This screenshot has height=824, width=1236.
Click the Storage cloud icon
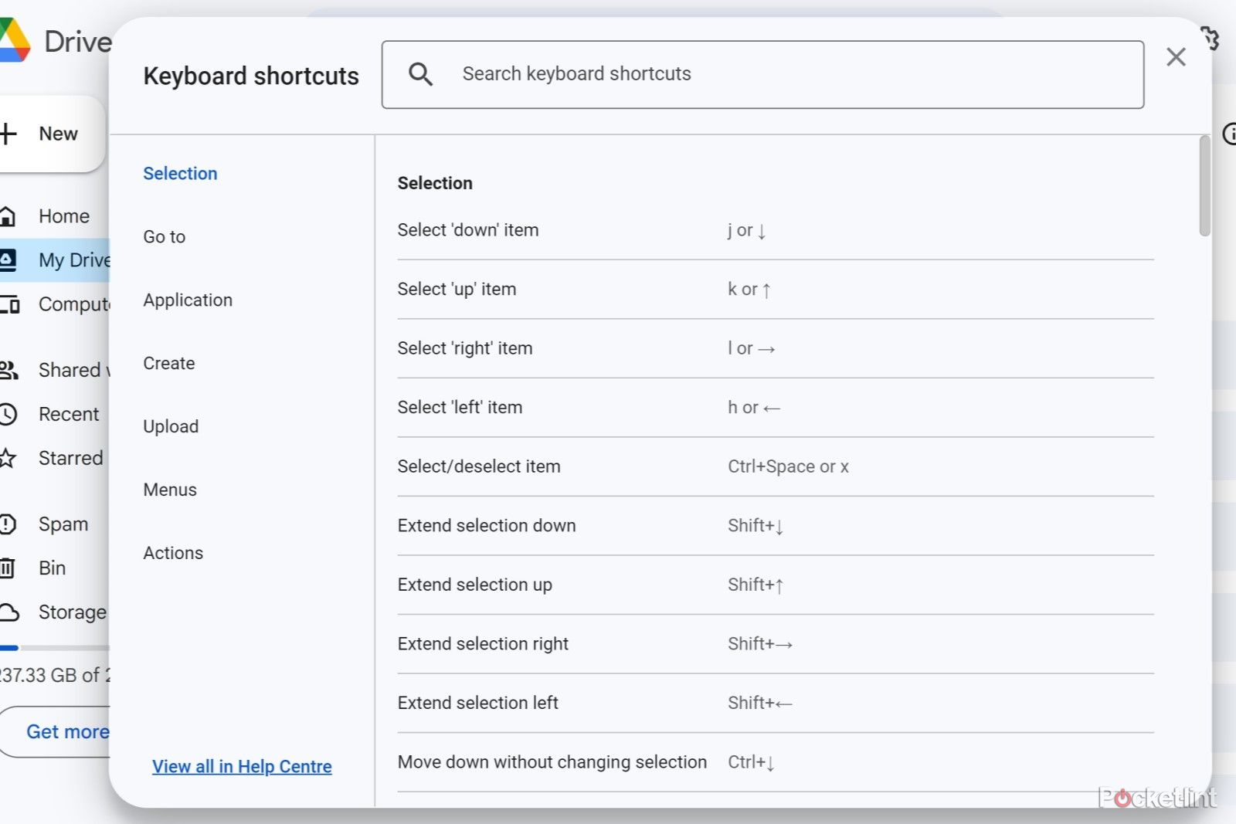point(8,612)
